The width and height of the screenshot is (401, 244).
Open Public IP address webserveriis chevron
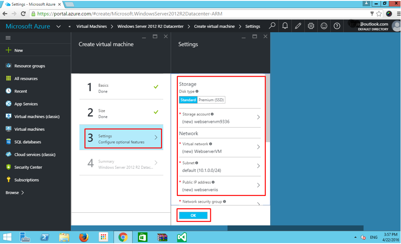click(x=258, y=185)
